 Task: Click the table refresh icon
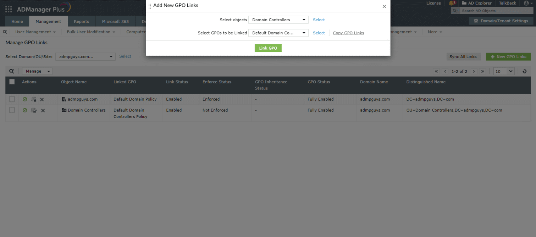coord(525,71)
